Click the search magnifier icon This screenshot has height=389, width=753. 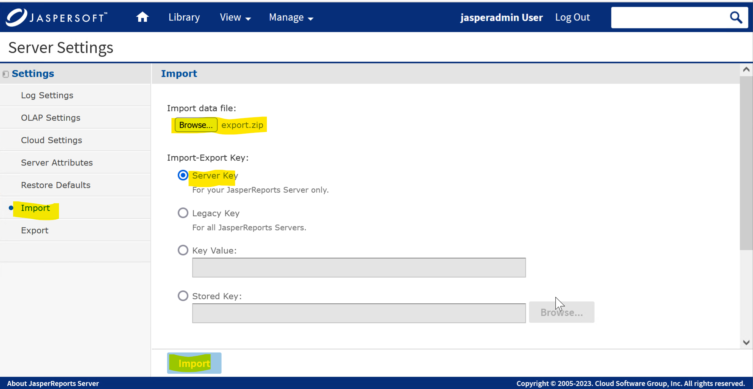coord(735,18)
